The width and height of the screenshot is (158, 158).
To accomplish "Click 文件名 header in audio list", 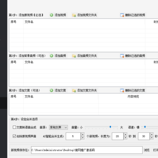I will coord(29,62).
